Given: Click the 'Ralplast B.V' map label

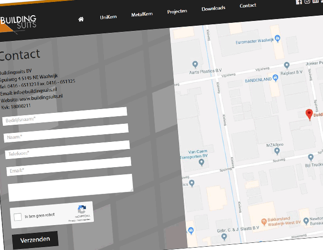Looking at the screenshot, I should click(x=292, y=73).
